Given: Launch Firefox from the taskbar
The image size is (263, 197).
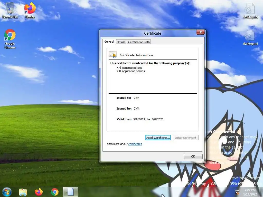Looking at the screenshot, I should (x=39, y=192).
